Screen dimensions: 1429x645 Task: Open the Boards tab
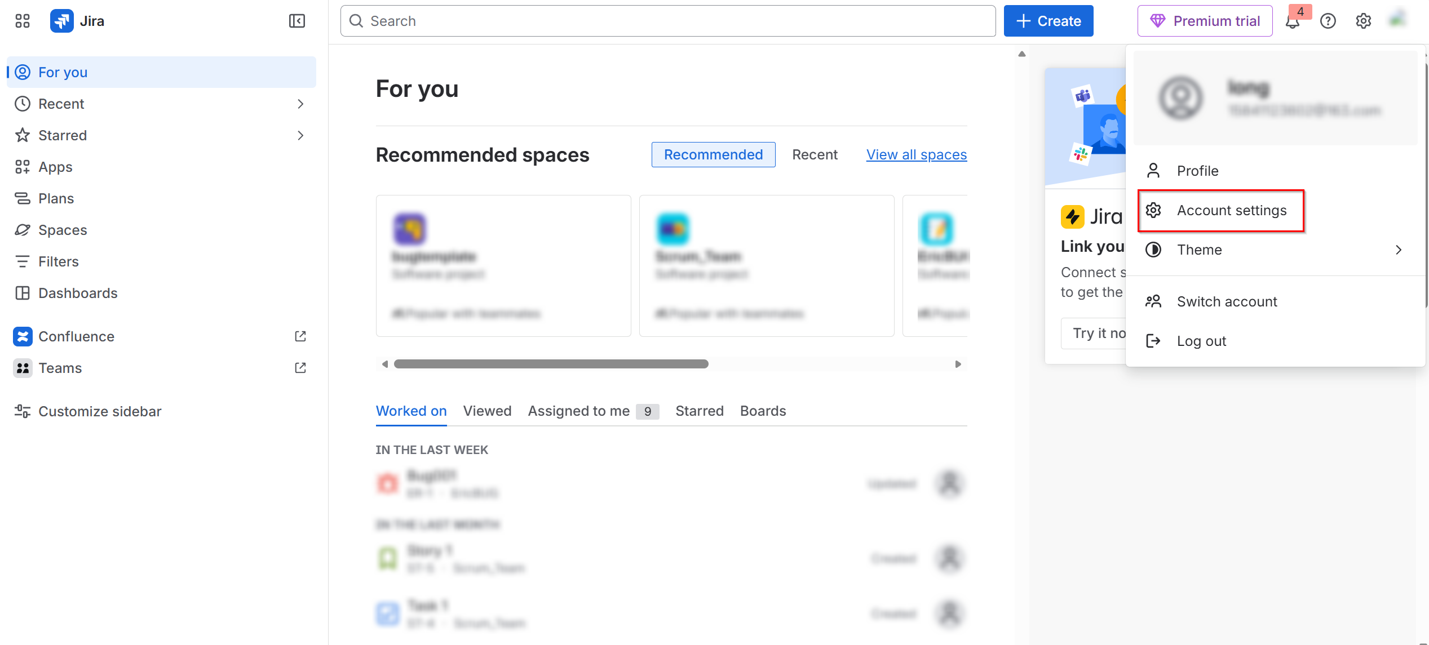(763, 411)
